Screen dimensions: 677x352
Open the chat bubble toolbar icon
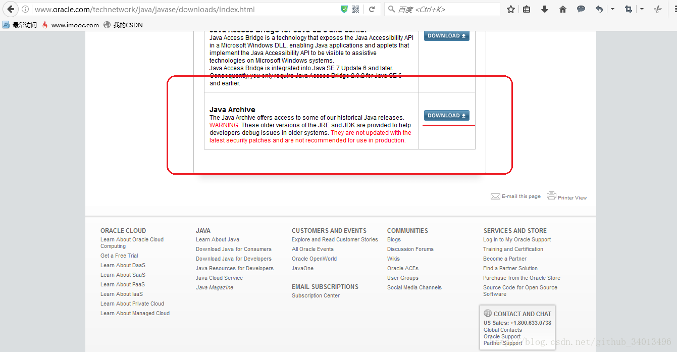pyautogui.click(x=581, y=9)
